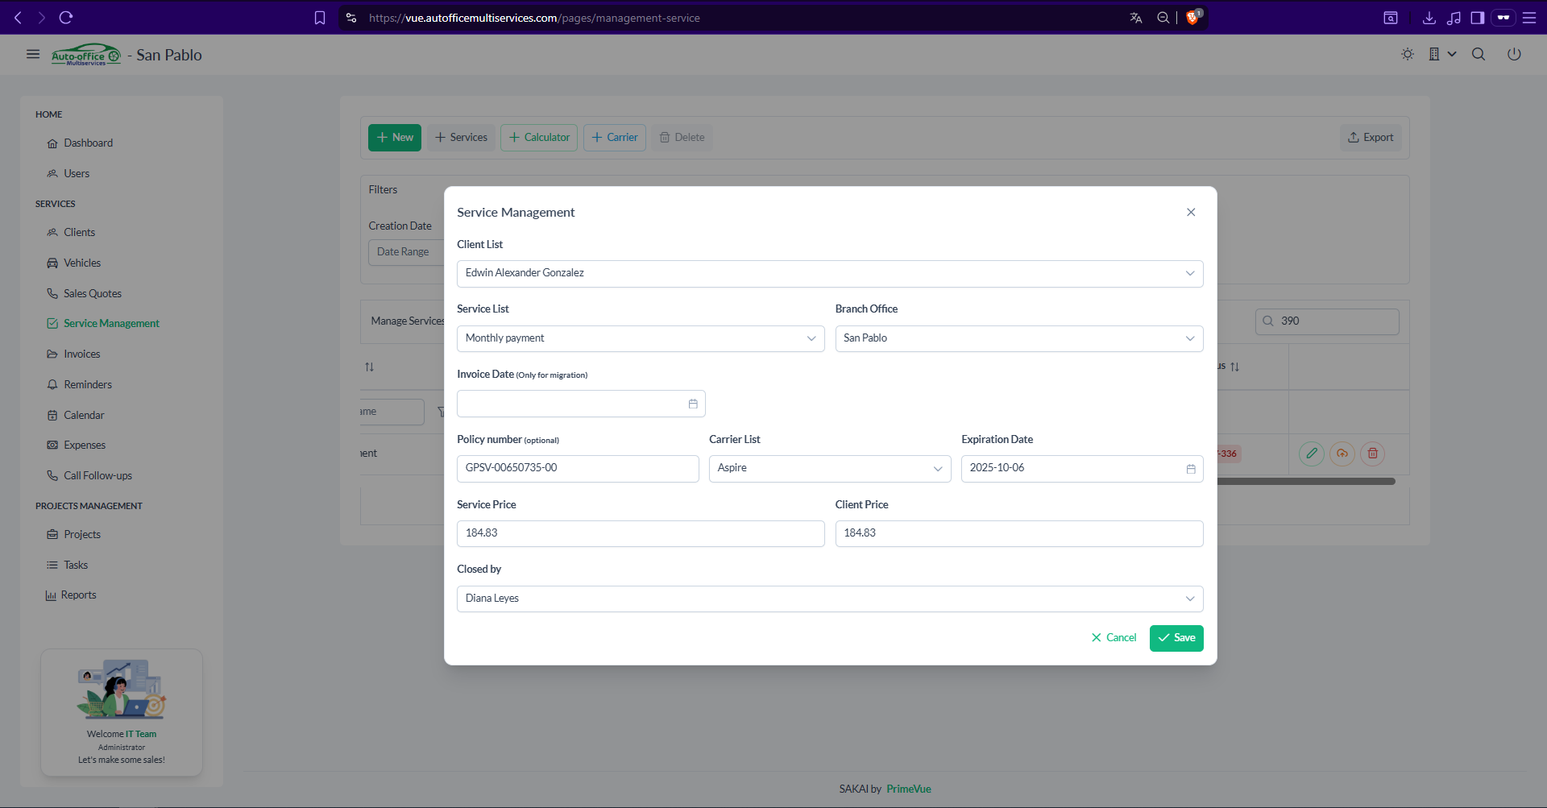Click the Expiration Date calendar icon
This screenshot has height=808, width=1547.
[x=1190, y=469]
